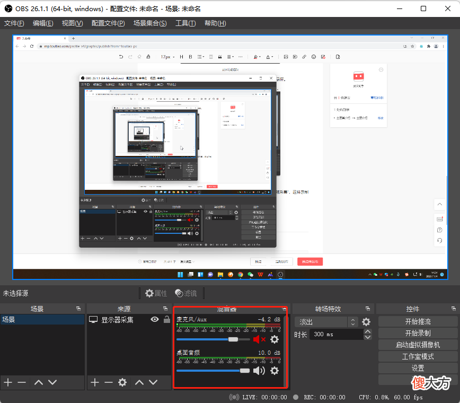Viewport: 460px width, 403px height.
Task: Open 桌面音频 audio settings gear
Action: 275,371
